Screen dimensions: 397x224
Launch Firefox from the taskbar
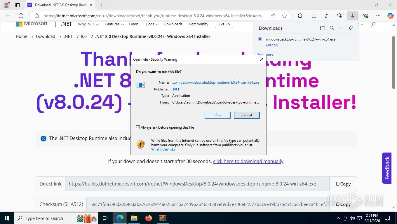tap(149, 218)
